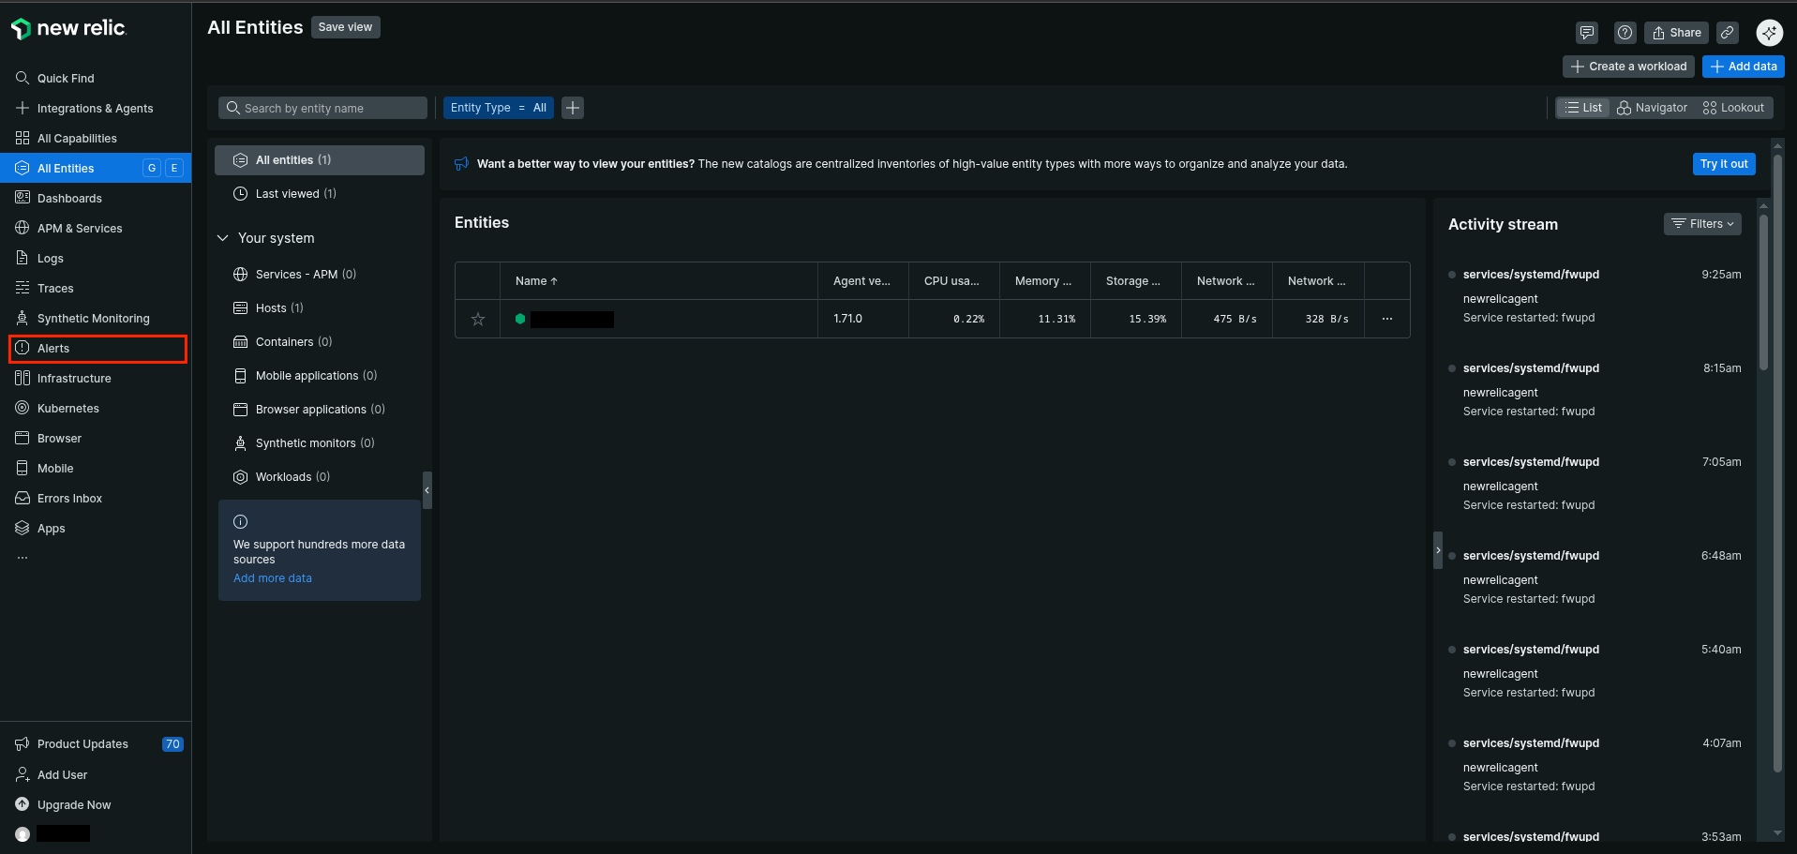Expand more navigation items ellipsis in sidebar
Image resolution: width=1797 pixels, height=854 pixels.
point(22,558)
